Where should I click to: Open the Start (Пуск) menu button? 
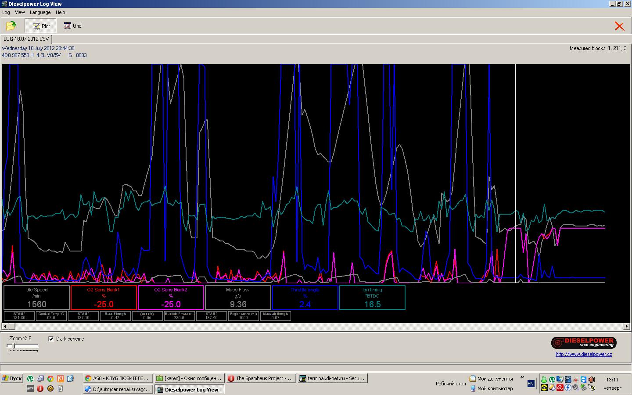12,378
